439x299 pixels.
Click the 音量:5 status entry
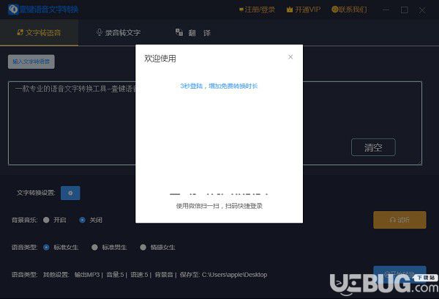pyautogui.click(x=115, y=275)
